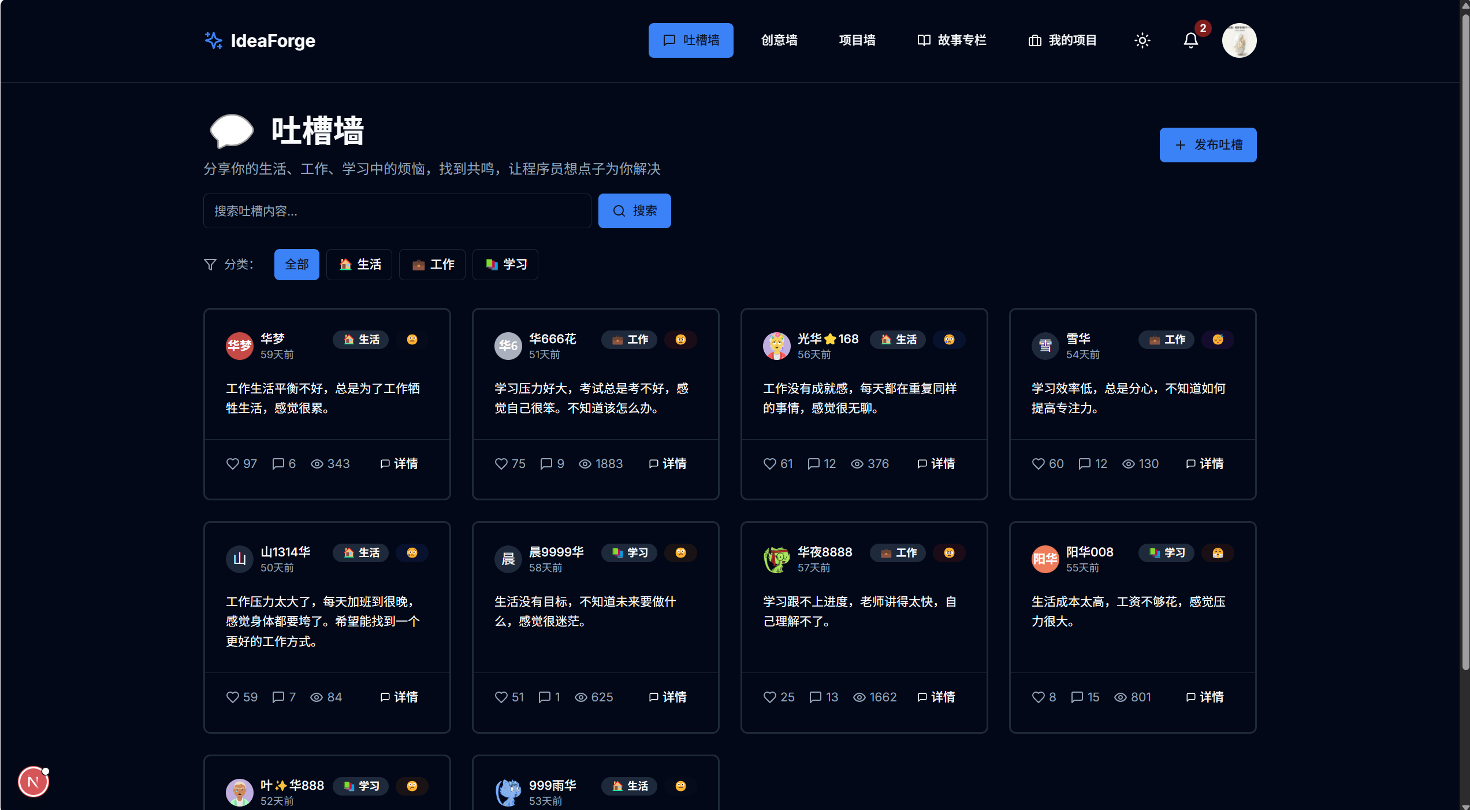This screenshot has width=1470, height=810.
Task: Select the 学习 category filter
Action: click(505, 264)
